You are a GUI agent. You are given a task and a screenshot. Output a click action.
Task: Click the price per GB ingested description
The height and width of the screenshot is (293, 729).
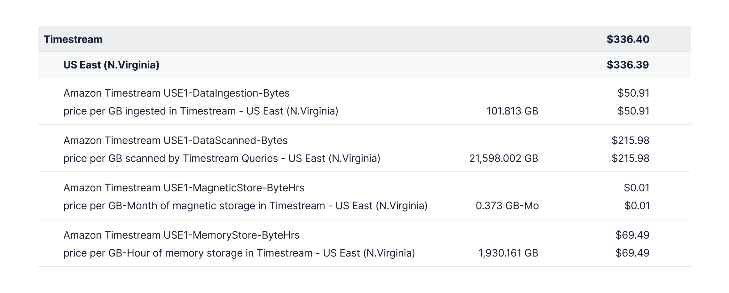tap(200, 111)
